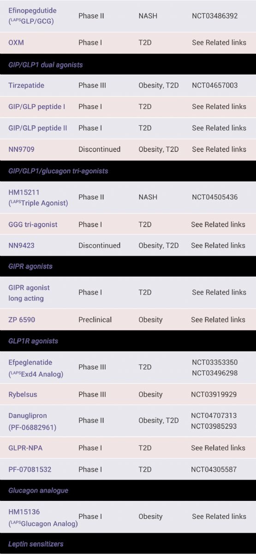The width and height of the screenshot is (256, 554).
Task: Click the Efpeglenatide drug link
Action: [36, 368]
